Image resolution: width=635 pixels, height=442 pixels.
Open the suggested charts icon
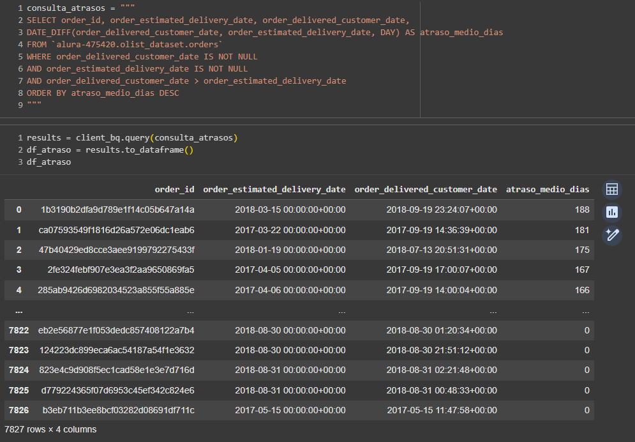pyautogui.click(x=611, y=212)
